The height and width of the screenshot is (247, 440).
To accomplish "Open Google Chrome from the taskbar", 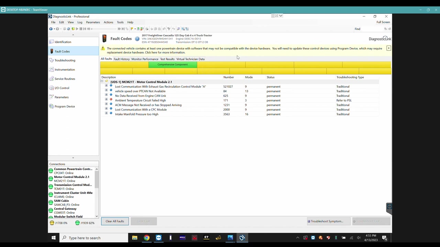I will pos(146,238).
